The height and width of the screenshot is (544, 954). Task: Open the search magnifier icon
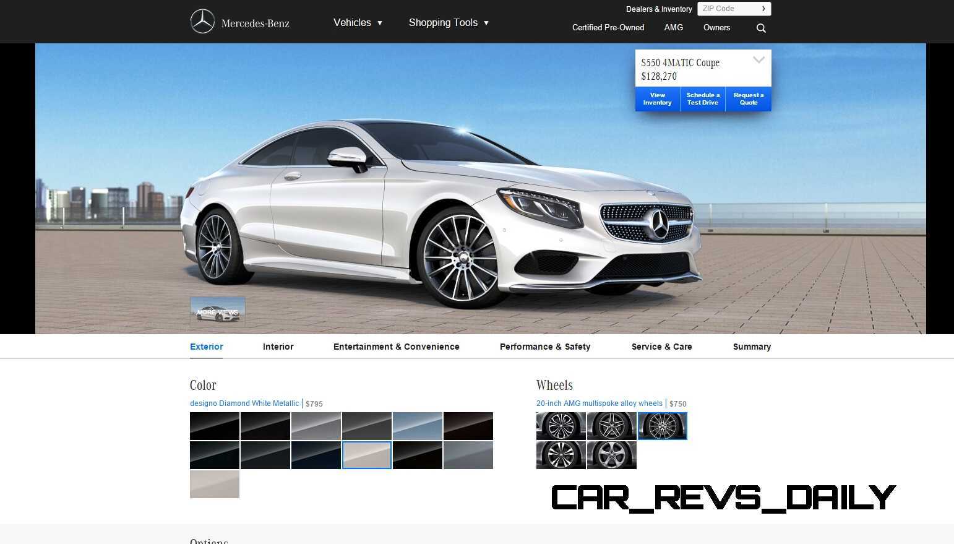pyautogui.click(x=761, y=28)
